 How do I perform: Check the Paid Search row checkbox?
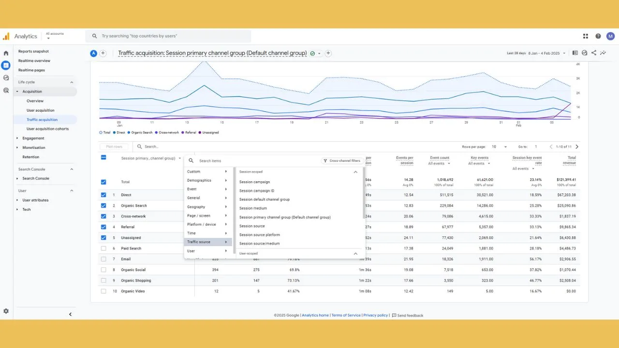pyautogui.click(x=103, y=248)
